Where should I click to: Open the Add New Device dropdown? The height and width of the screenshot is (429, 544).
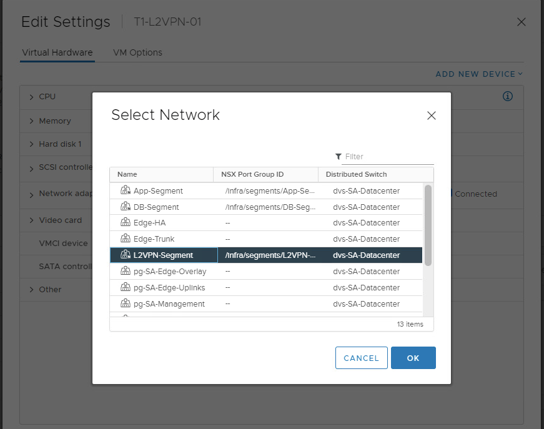tap(478, 74)
